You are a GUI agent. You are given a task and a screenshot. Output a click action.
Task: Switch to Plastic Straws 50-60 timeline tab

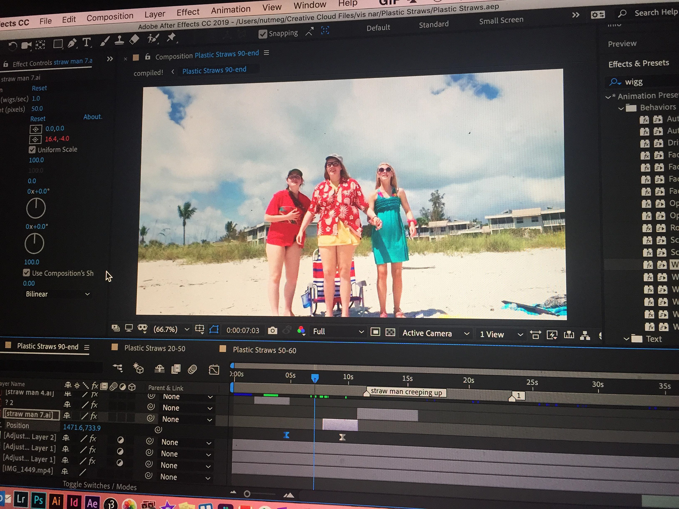coord(265,350)
